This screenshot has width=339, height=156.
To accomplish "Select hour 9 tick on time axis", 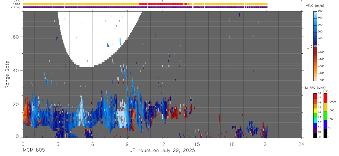I will click(127, 144).
